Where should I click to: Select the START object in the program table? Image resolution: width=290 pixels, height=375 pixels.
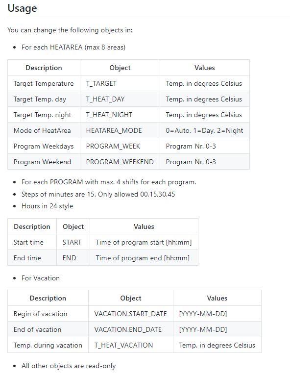pos(72,242)
